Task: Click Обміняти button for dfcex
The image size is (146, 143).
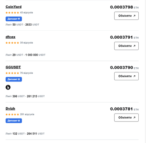Action: [127, 46]
